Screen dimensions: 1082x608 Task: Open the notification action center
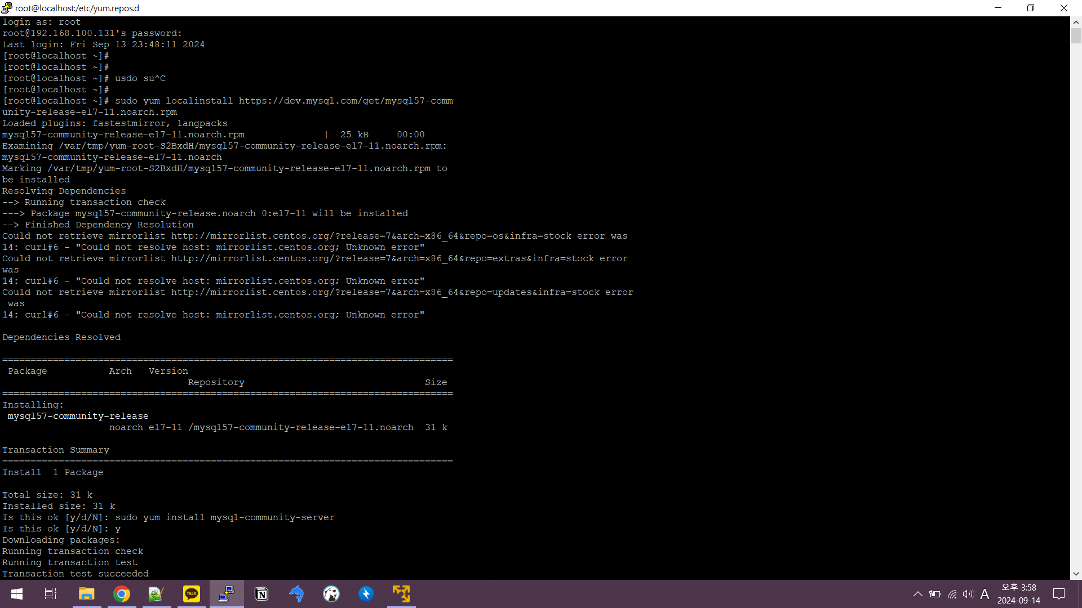coord(1059,594)
